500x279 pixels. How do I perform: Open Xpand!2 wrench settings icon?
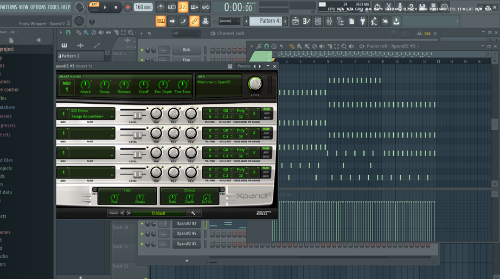point(193,213)
